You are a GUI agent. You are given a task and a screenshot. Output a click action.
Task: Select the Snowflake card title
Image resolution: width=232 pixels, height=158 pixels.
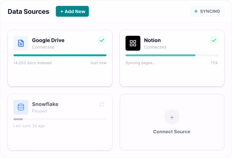pos(45,104)
